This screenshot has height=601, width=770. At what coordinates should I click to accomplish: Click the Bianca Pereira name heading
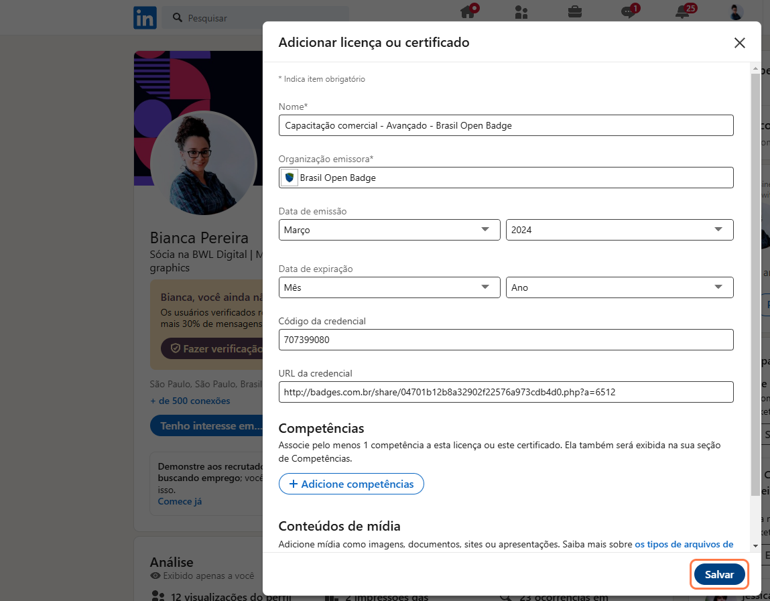(x=199, y=238)
